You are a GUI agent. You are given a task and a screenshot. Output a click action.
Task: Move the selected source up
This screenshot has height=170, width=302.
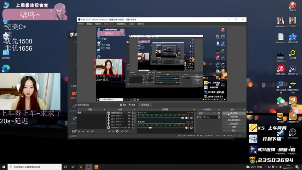click(x=122, y=131)
